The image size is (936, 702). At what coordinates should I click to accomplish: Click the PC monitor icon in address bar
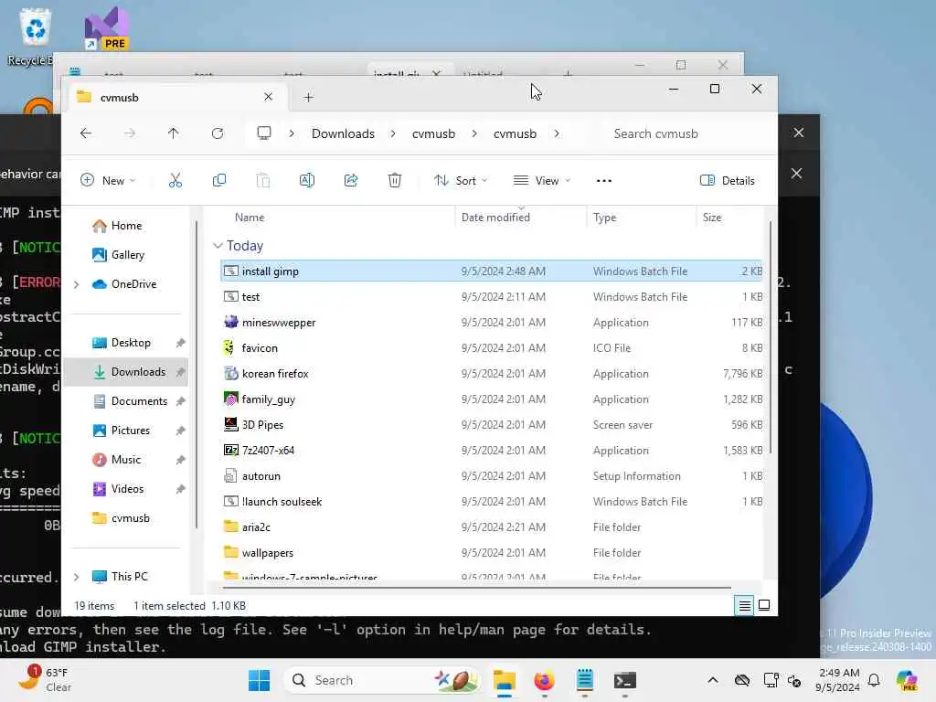click(x=264, y=133)
